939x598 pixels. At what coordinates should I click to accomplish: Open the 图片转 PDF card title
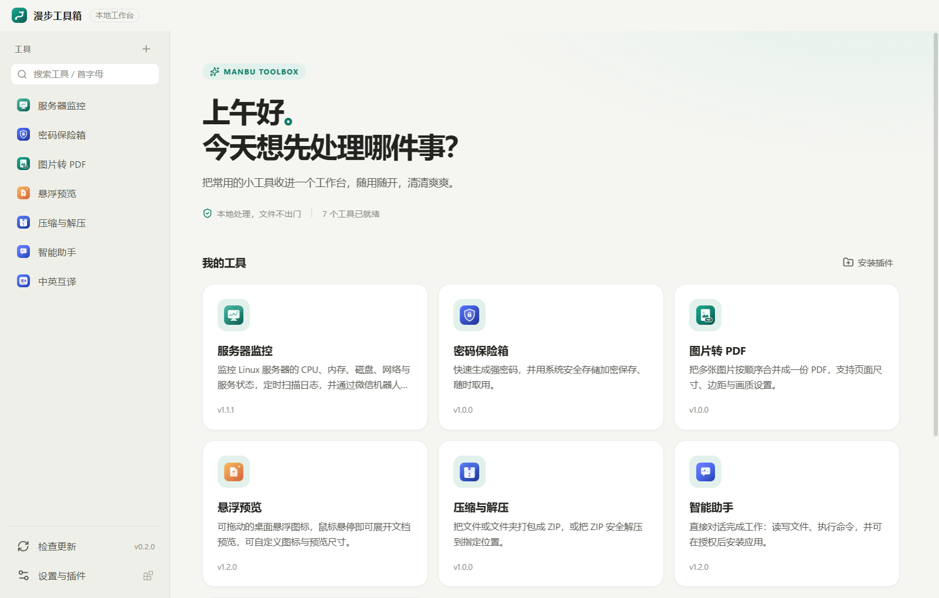[x=717, y=351]
